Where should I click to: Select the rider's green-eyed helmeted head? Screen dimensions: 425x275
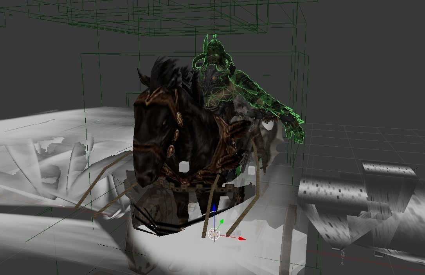[214, 55]
